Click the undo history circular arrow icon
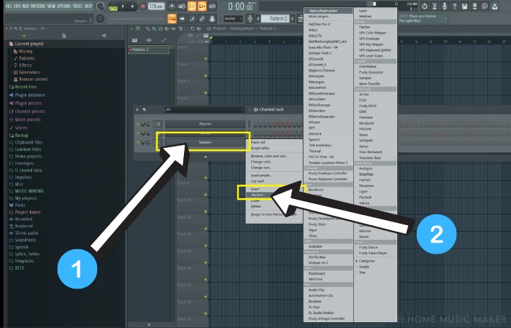The height and width of the screenshot is (328, 511). [x=424, y=6]
